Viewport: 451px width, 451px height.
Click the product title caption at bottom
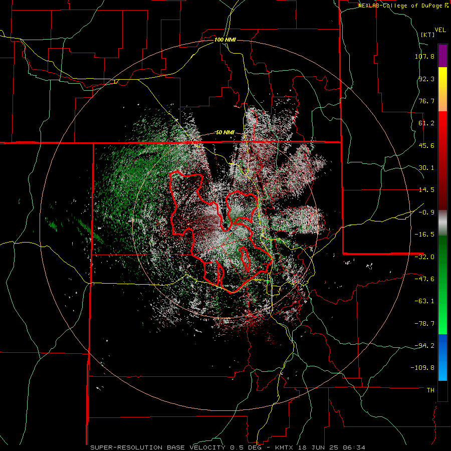tap(228, 447)
